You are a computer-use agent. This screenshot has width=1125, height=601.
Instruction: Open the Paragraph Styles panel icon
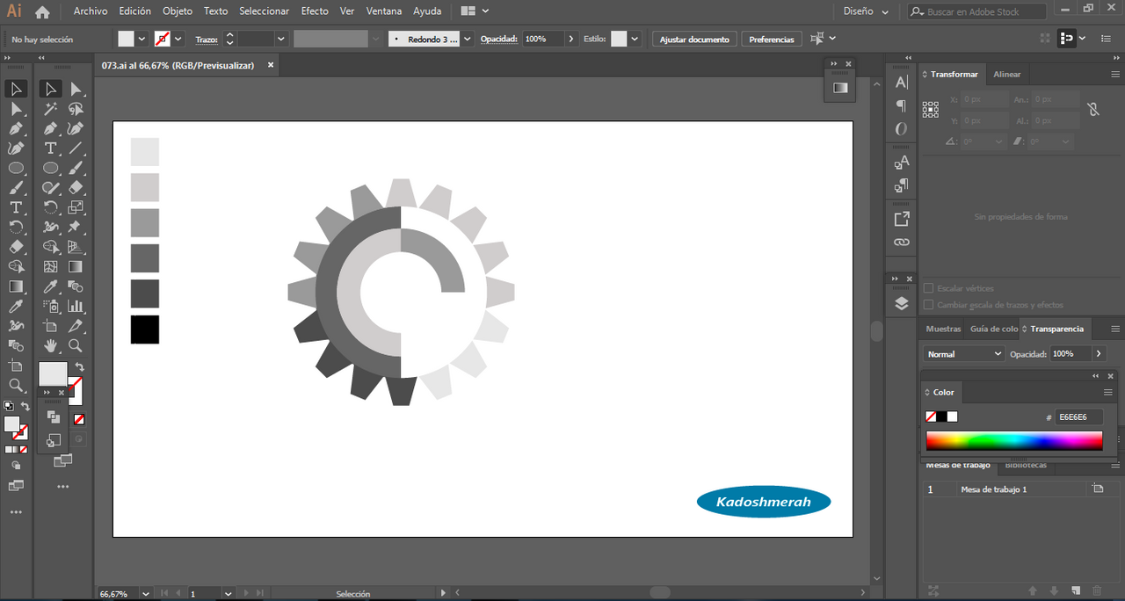[901, 185]
